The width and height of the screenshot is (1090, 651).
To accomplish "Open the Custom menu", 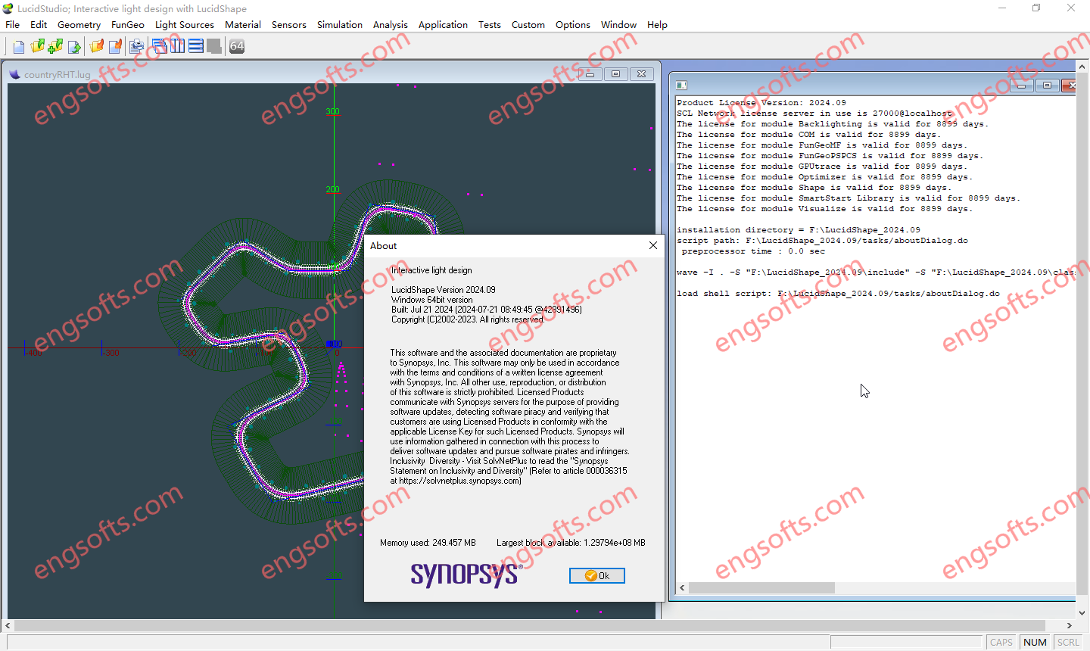I will (528, 25).
